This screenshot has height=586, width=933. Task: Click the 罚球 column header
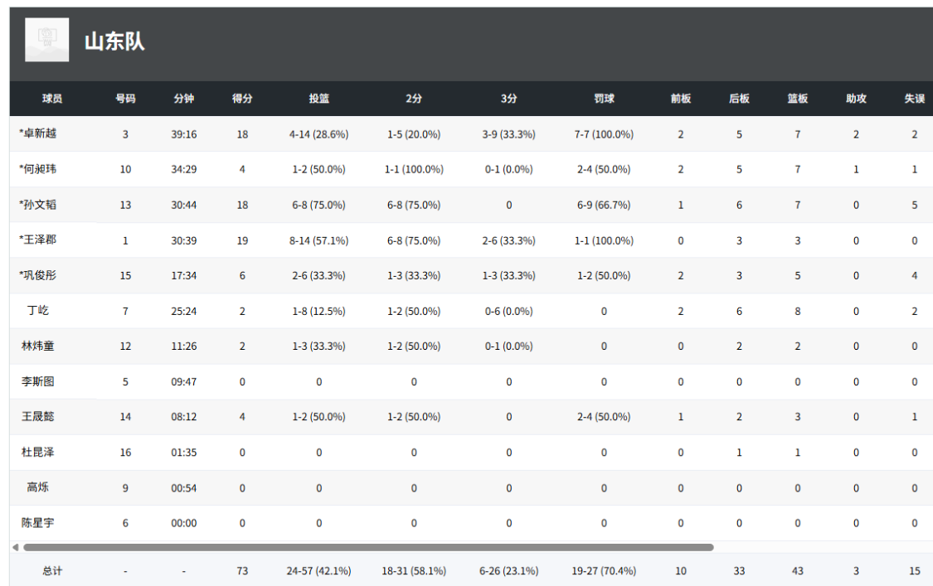click(x=604, y=99)
